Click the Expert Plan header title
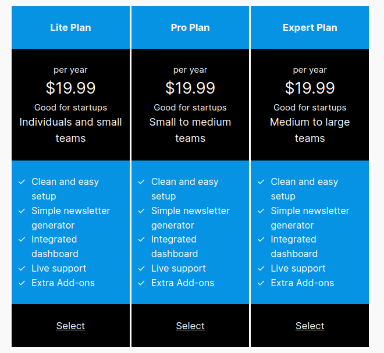 (310, 27)
